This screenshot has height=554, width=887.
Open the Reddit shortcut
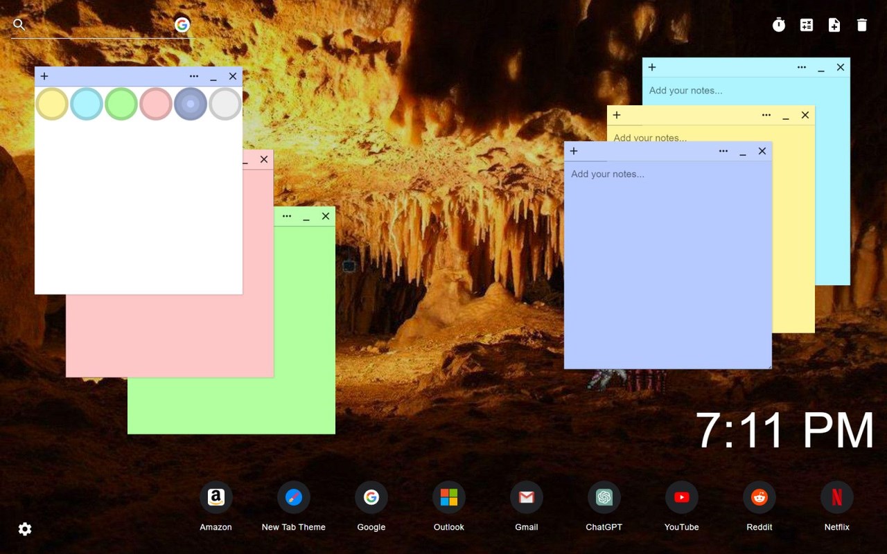pos(759,506)
